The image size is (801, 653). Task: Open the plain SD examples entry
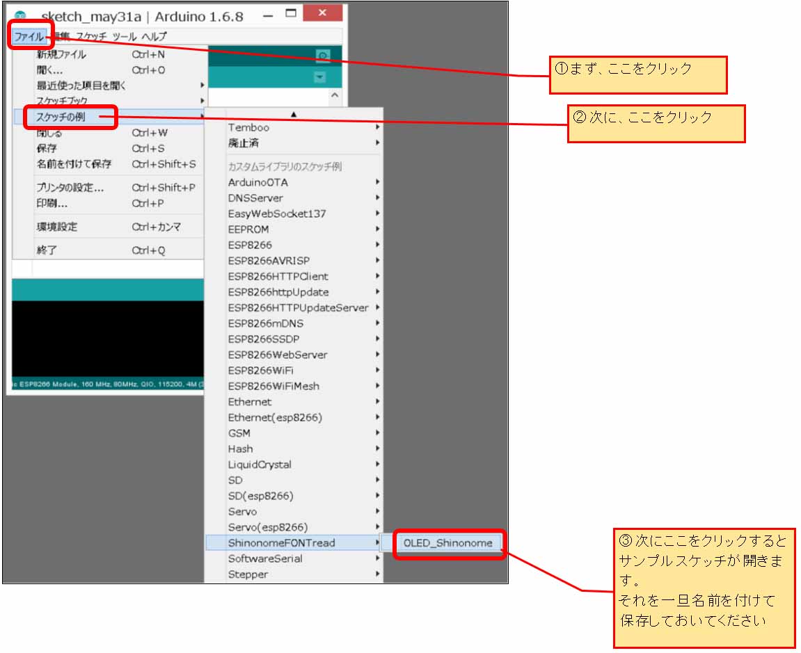pyautogui.click(x=294, y=480)
